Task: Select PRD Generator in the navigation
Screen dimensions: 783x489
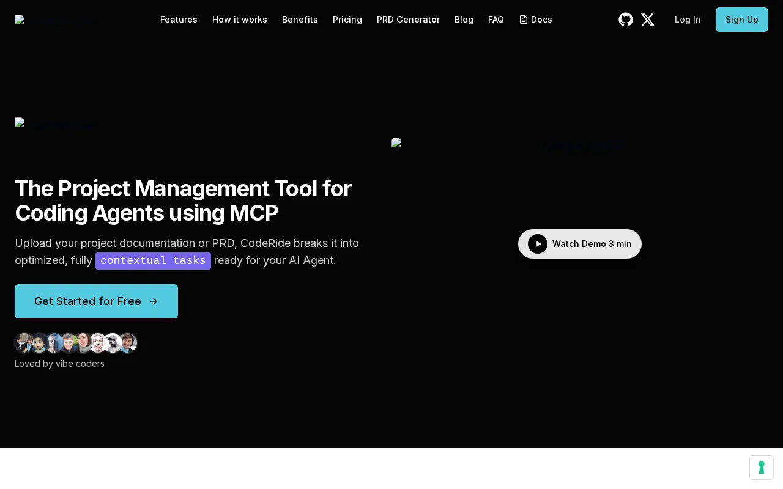Action: 408,20
